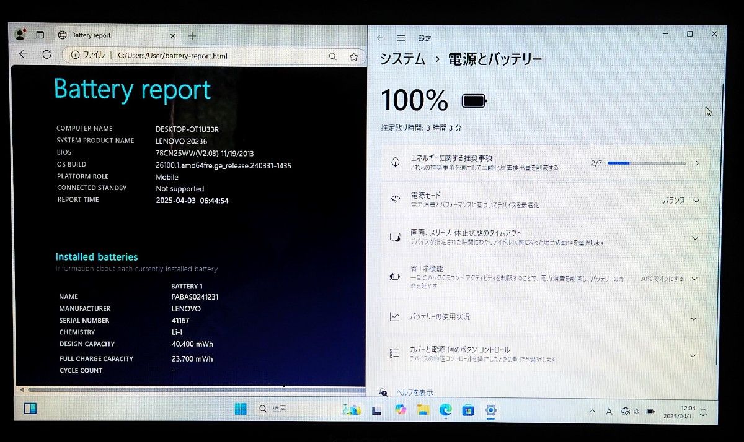Click the 'PABAS0241231' battery name value
This screenshot has height=442, width=744.
pos(195,297)
